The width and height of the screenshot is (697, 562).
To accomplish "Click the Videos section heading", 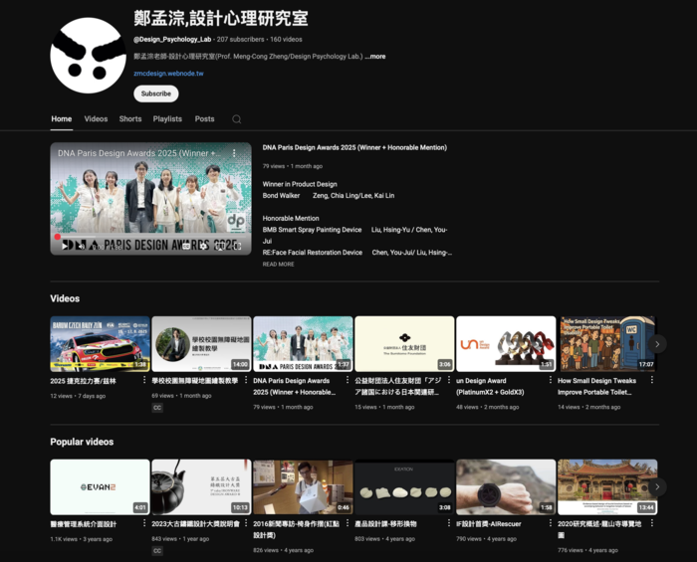I will tap(65, 298).
